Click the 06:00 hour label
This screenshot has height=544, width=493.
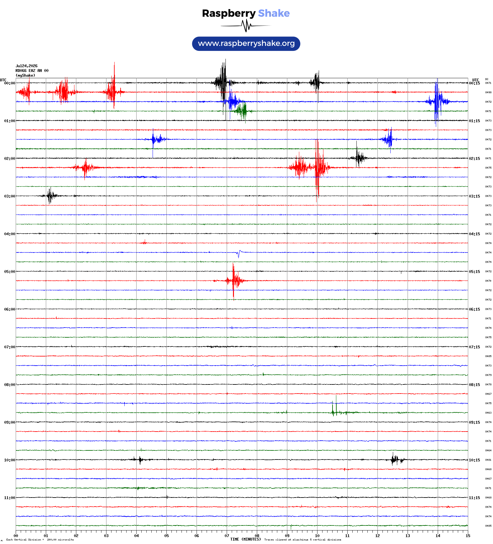click(x=10, y=309)
